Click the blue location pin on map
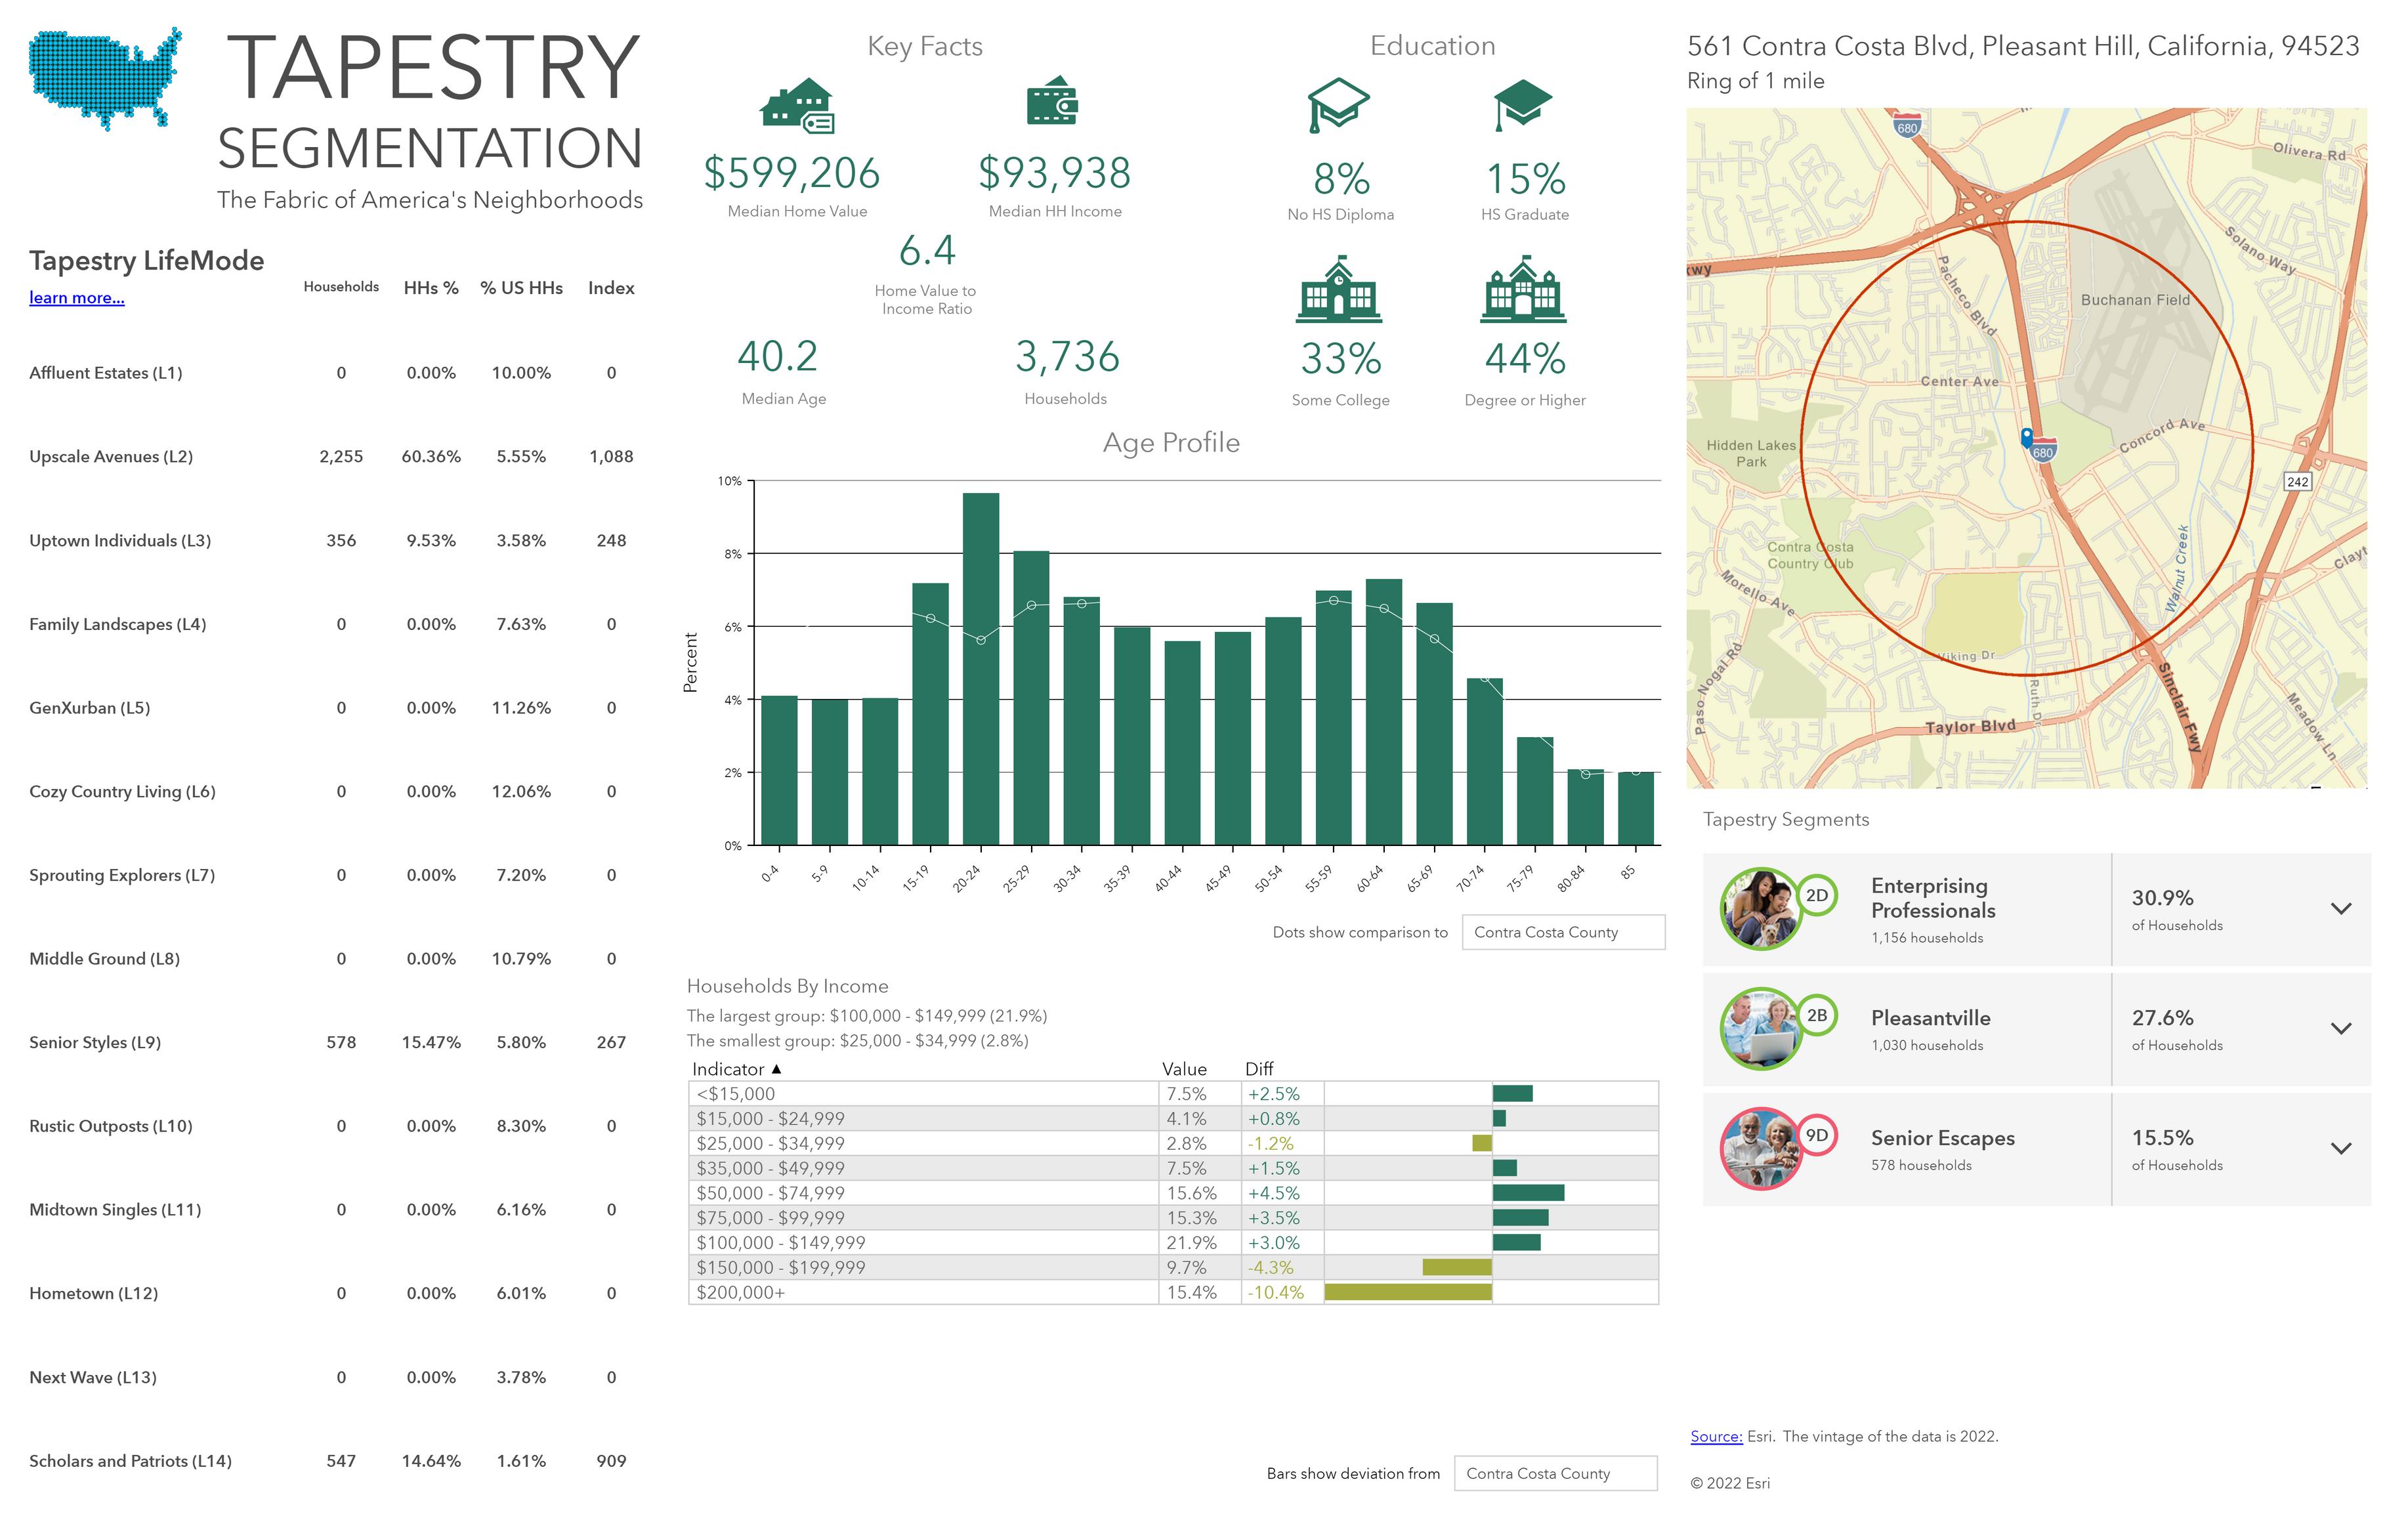The height and width of the screenshot is (1522, 2408). tap(2027, 438)
